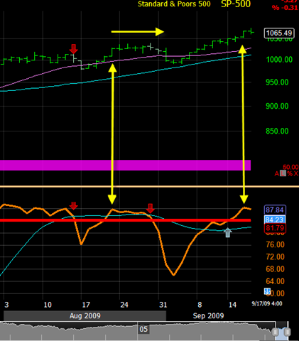299x341 pixels.
Task: Click the small blue icon beside 60.00
Action: pyautogui.click(x=267, y=291)
